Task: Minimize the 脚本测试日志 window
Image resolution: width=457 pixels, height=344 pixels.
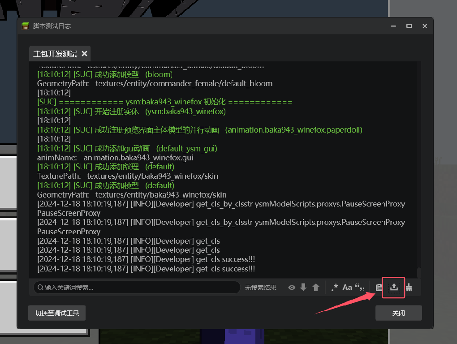Action: point(393,26)
